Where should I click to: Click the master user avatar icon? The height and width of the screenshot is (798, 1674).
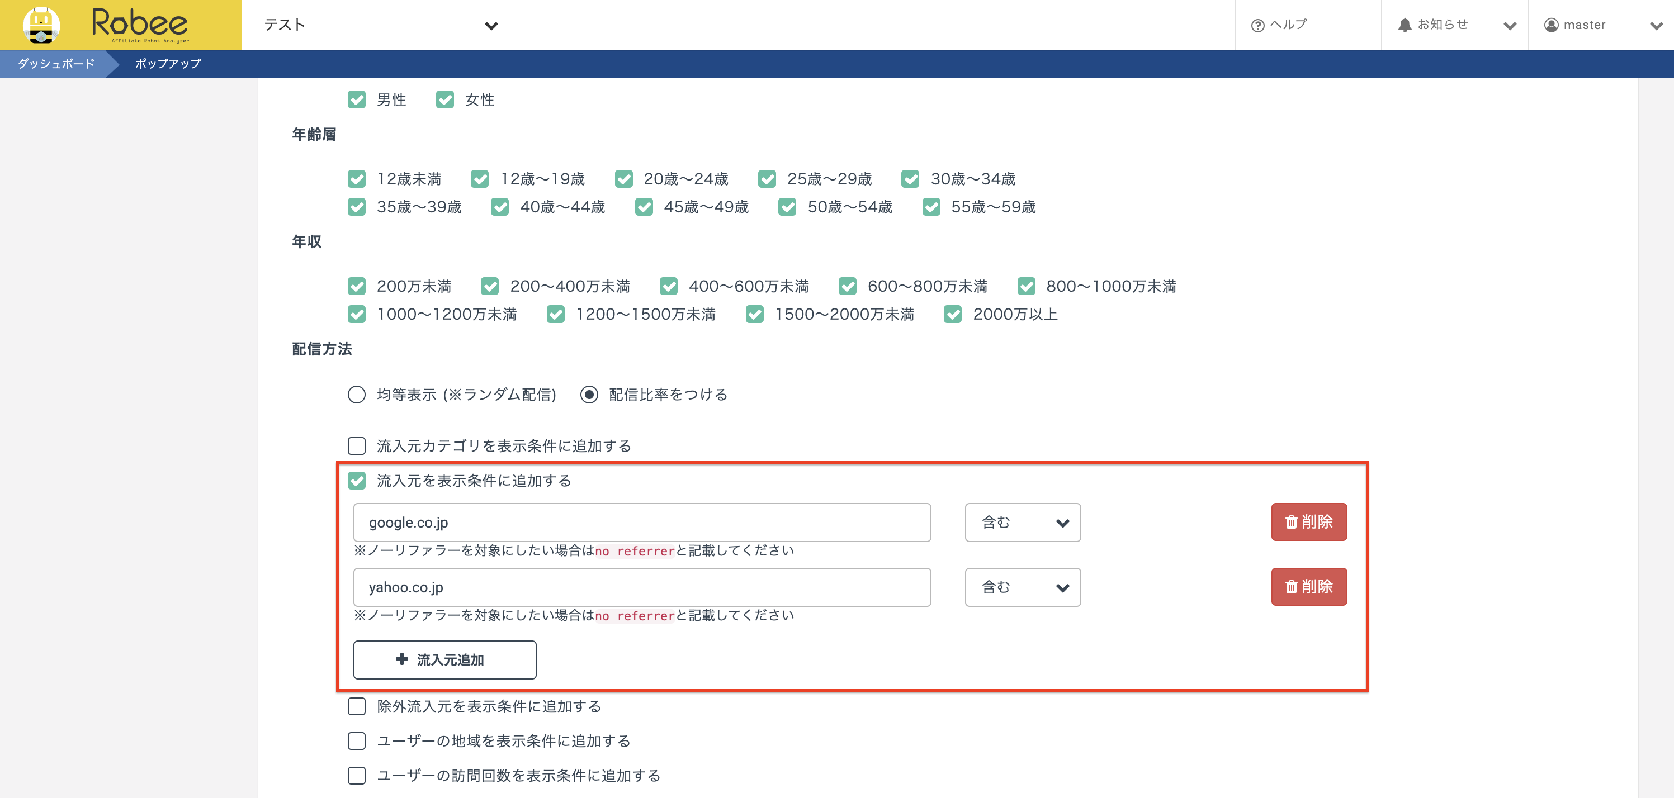(1551, 25)
